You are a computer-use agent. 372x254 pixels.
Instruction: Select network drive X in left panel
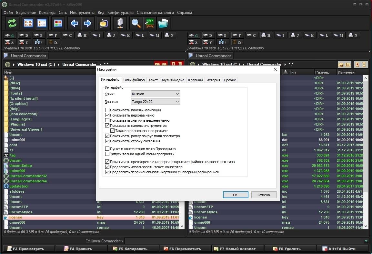pos(9,42)
